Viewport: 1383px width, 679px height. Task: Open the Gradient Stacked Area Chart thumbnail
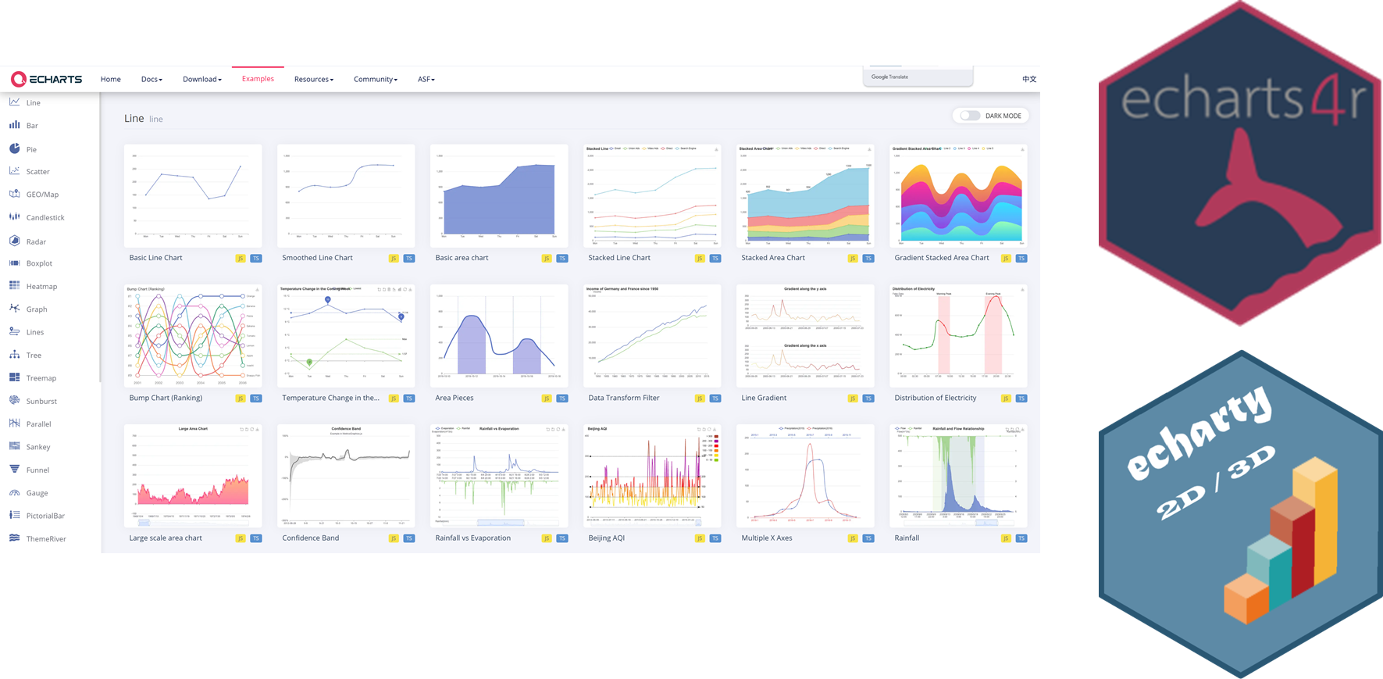click(x=958, y=195)
